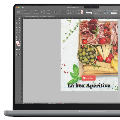Select the Page tool

pos(17,21)
